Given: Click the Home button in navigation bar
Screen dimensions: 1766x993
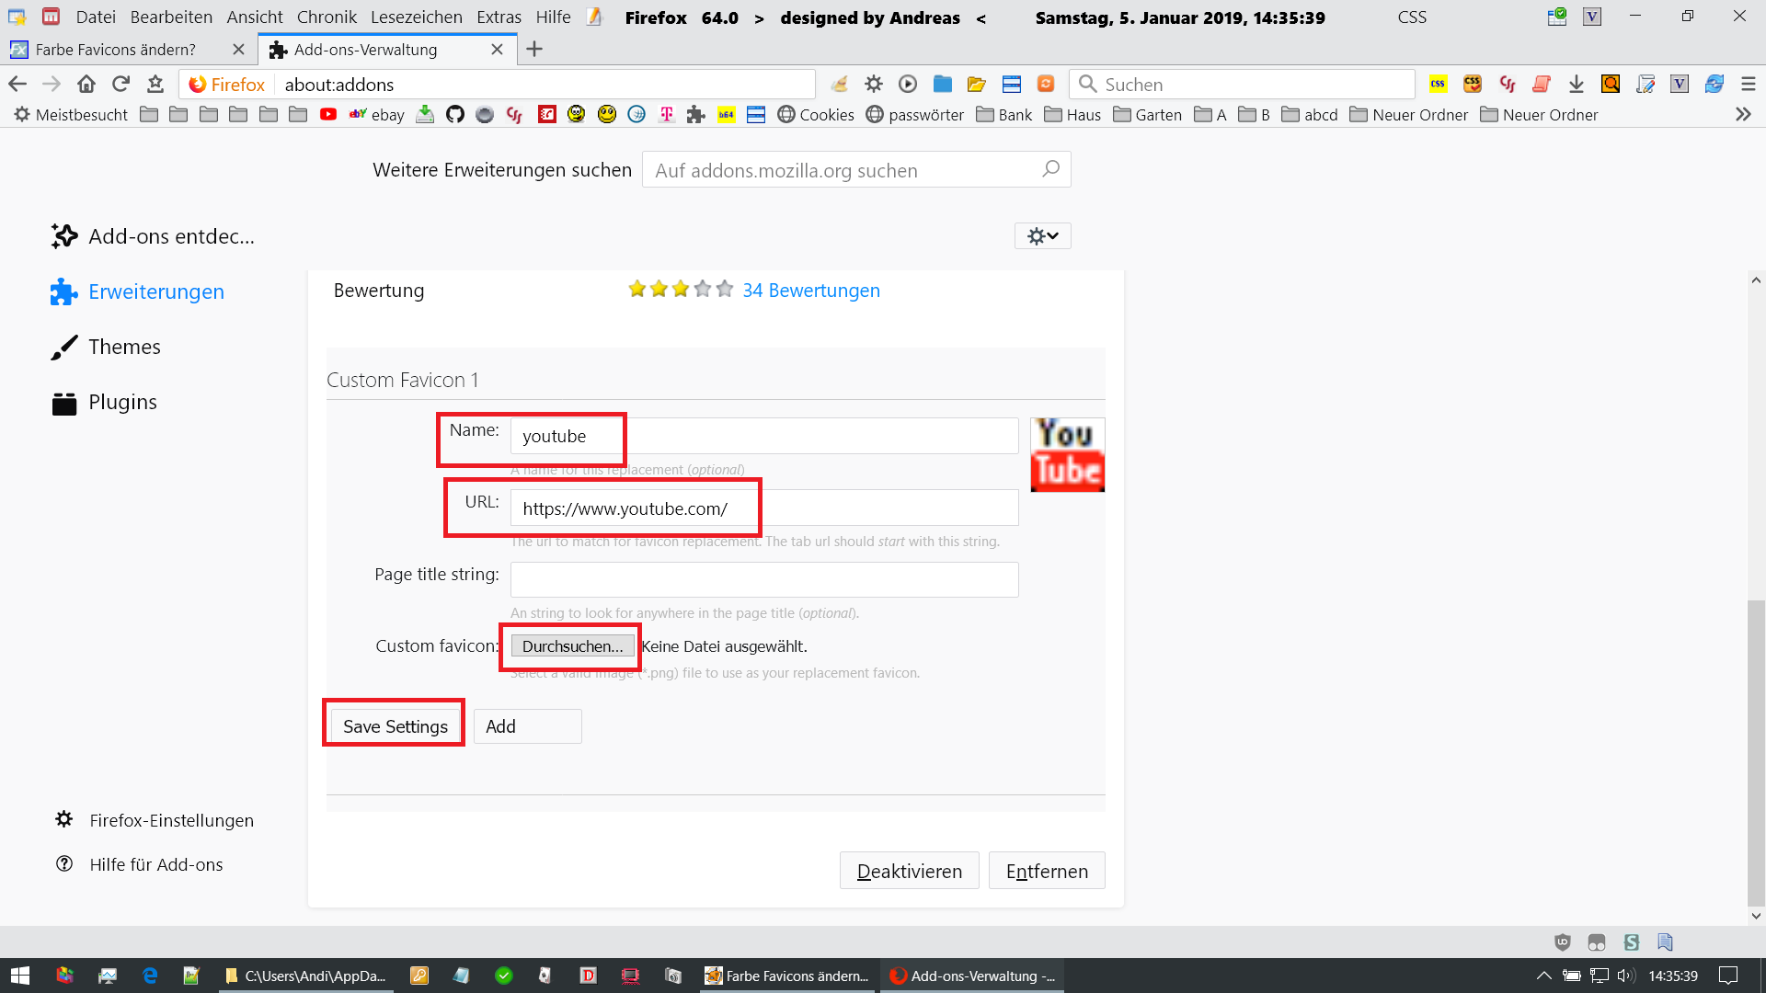Looking at the screenshot, I should [86, 85].
